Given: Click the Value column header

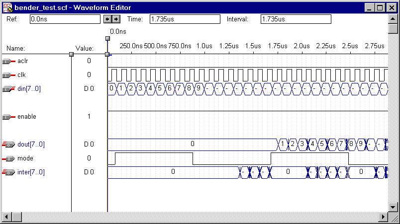Looking at the screenshot, I should [85, 49].
